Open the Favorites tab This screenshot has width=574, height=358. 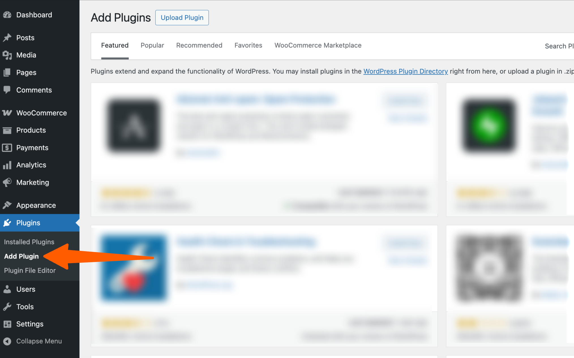coord(248,45)
